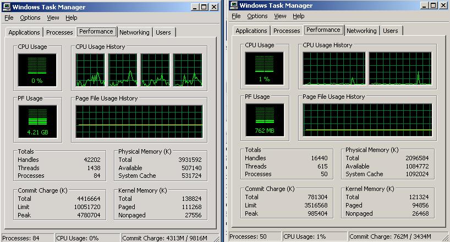The image size is (450, 242).
Task: Open View menu in left Task Manager
Action: pos(53,18)
